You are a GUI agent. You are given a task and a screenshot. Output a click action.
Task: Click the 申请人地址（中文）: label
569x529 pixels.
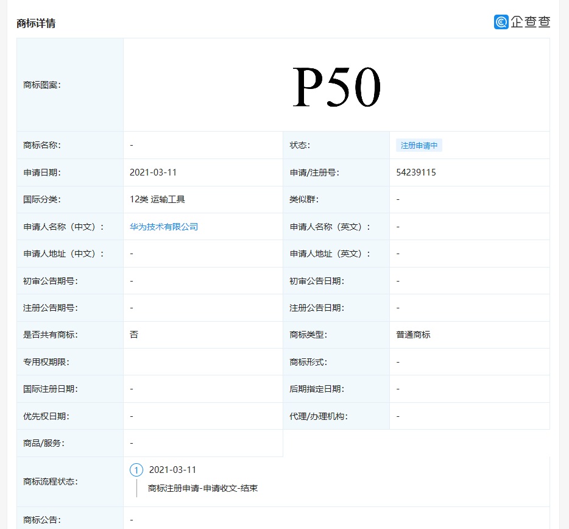pos(63,254)
